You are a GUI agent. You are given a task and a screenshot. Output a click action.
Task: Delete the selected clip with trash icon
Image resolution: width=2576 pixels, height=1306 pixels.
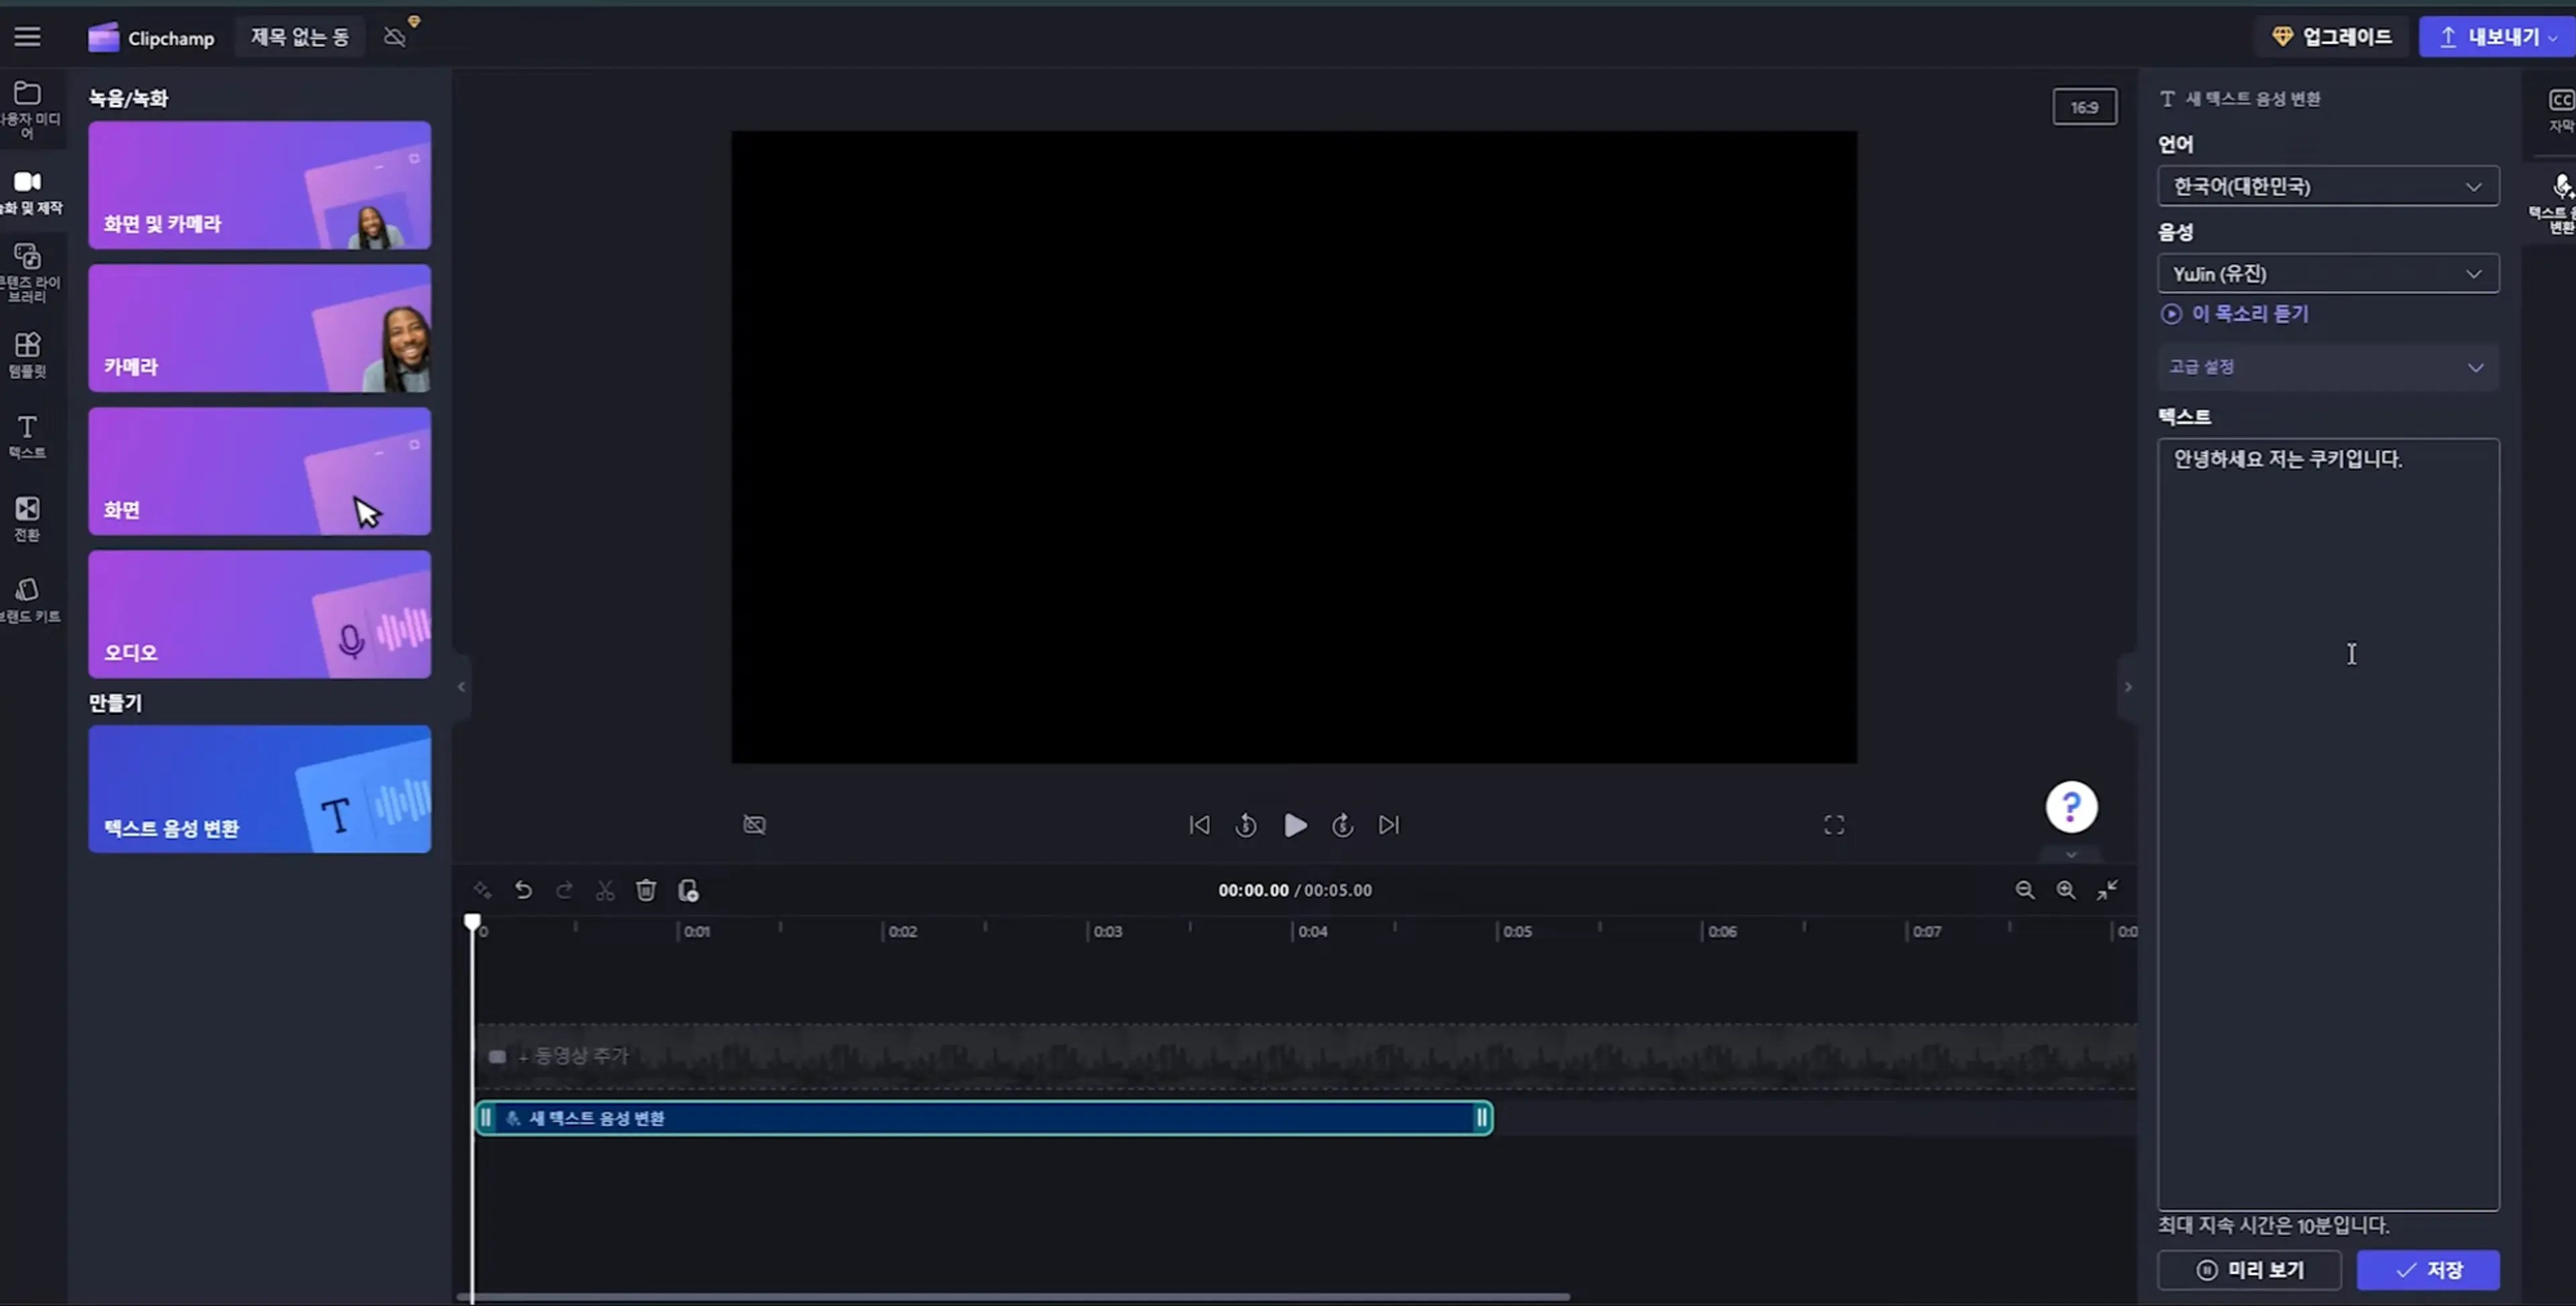click(646, 890)
